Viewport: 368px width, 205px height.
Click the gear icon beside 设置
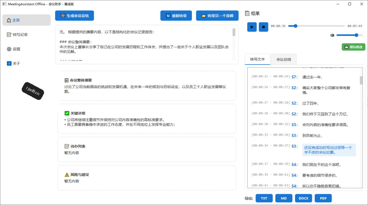point(9,49)
